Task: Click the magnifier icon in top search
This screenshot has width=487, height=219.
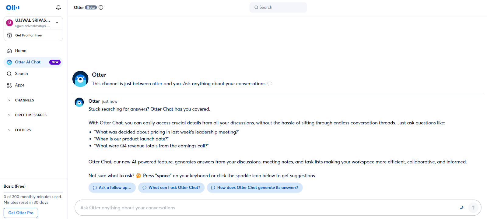Action: (256, 7)
